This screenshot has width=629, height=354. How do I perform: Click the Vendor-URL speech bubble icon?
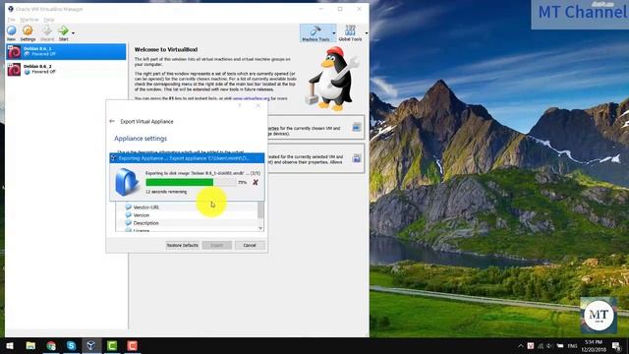click(x=129, y=206)
